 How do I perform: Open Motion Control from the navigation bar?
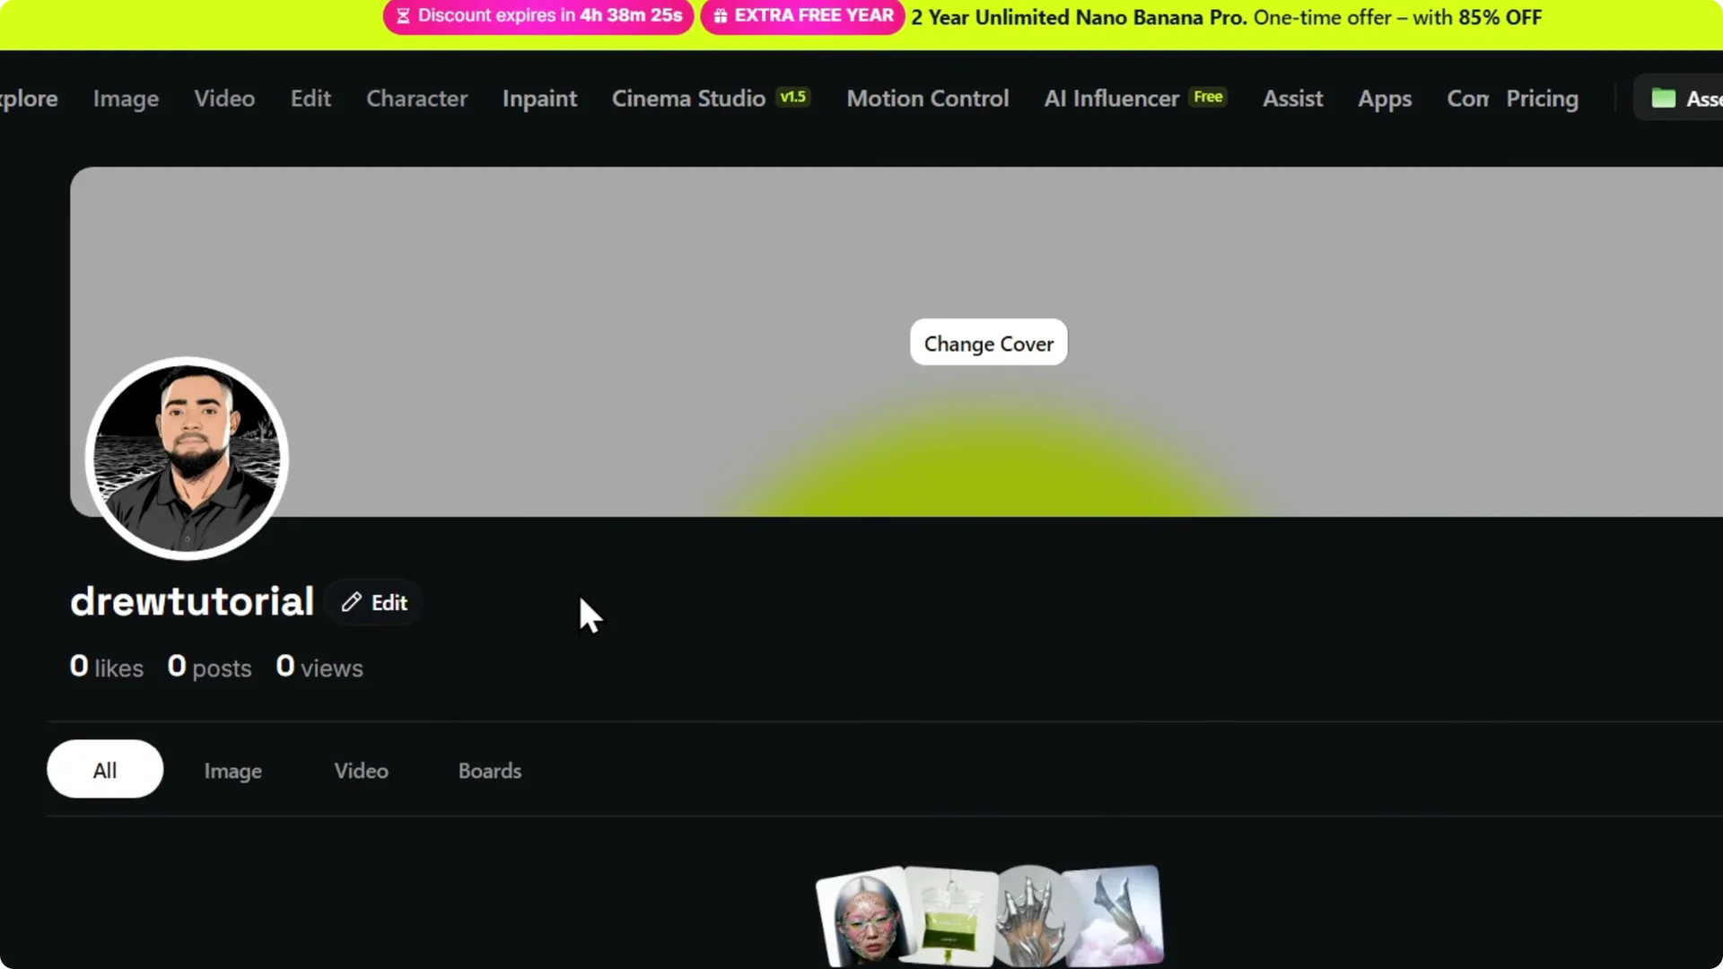pyautogui.click(x=928, y=99)
